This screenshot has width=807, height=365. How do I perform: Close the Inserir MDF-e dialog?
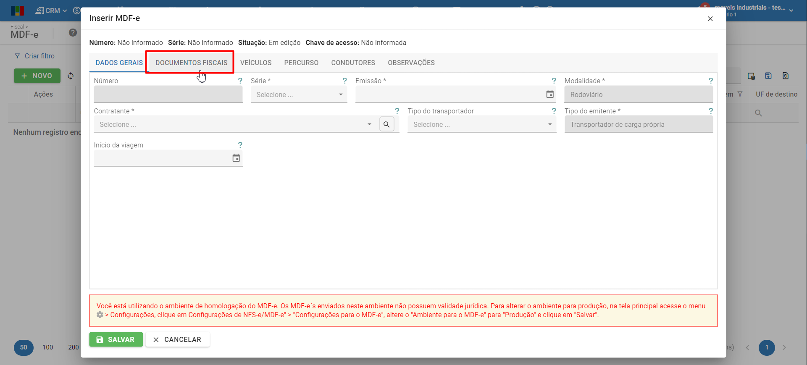(710, 19)
